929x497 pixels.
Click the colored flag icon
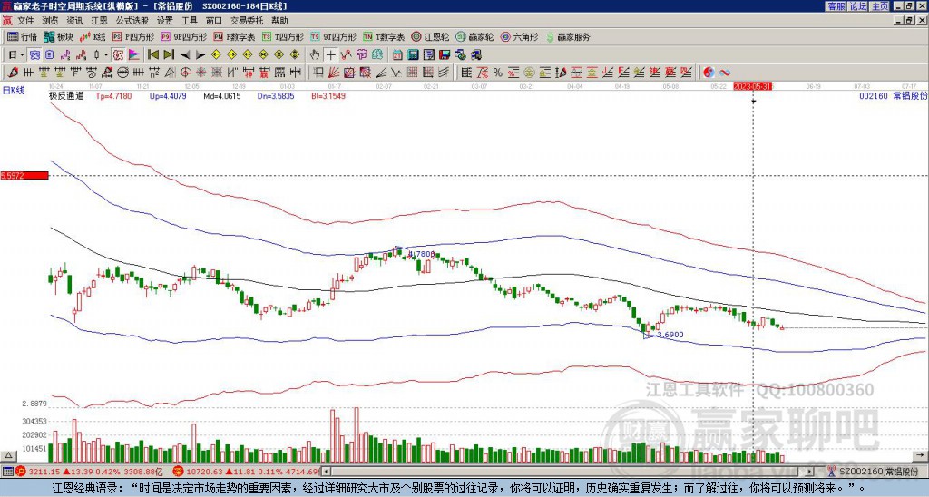pyautogui.click(x=134, y=54)
